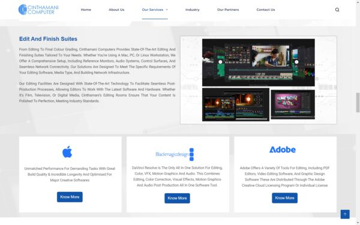
Task: Expand the Our Services dropdown arrow
Action: (167, 10)
